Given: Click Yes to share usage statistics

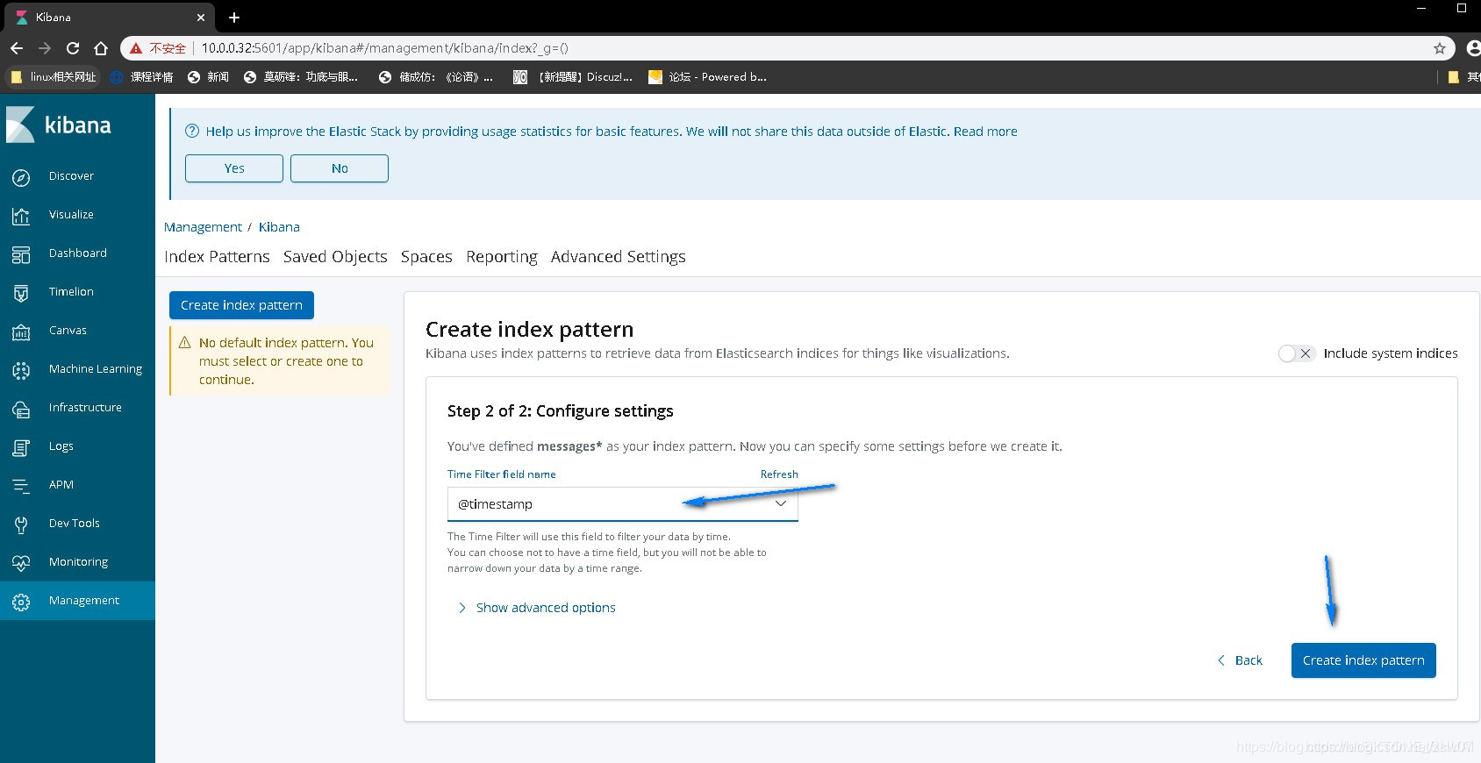Looking at the screenshot, I should click(234, 168).
